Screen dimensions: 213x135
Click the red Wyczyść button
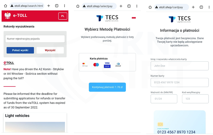pos(50,50)
